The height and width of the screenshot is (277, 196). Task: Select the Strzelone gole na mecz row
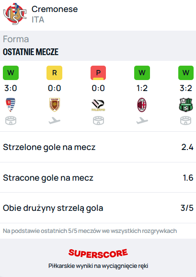pos(98,147)
